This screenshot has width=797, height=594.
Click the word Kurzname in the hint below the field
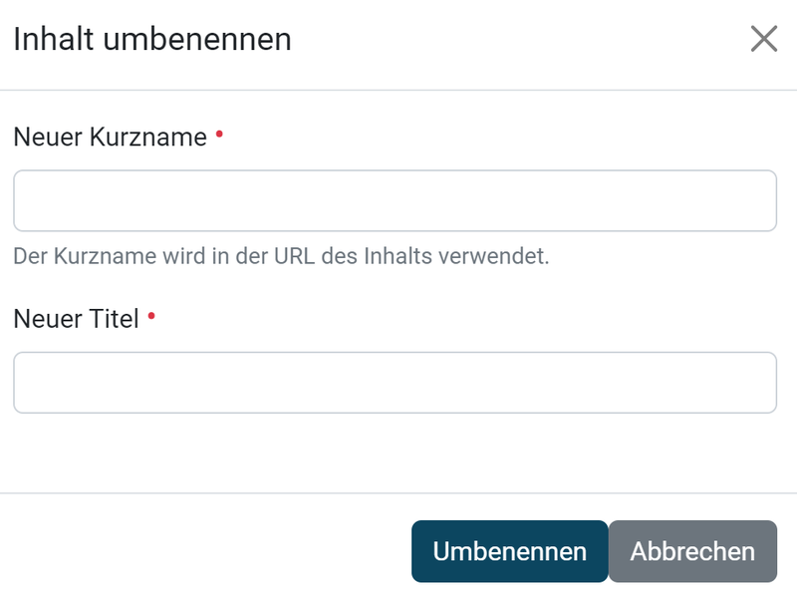(x=105, y=256)
